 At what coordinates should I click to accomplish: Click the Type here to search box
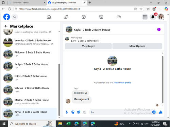32,124
